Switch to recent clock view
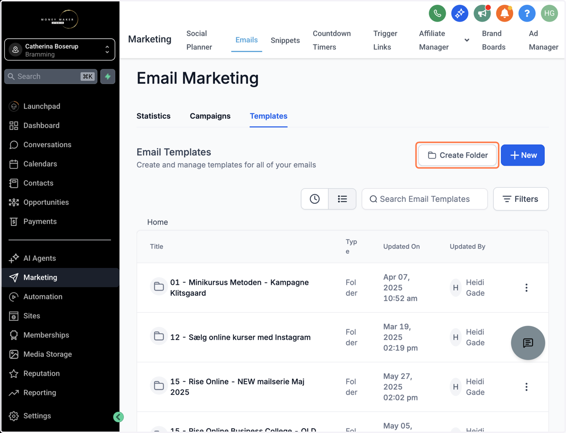Screen dimensions: 566x433 (x=315, y=199)
